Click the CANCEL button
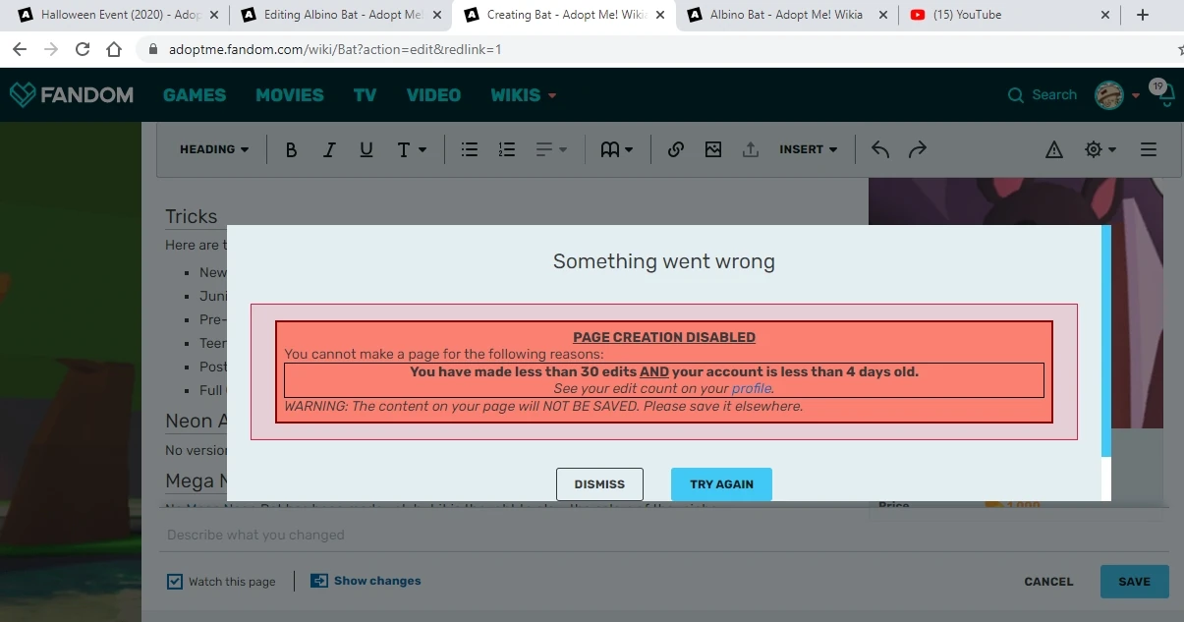 1048,582
